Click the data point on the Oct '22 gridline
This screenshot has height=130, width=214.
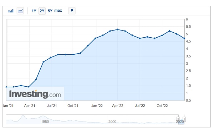(x=162, y=36)
